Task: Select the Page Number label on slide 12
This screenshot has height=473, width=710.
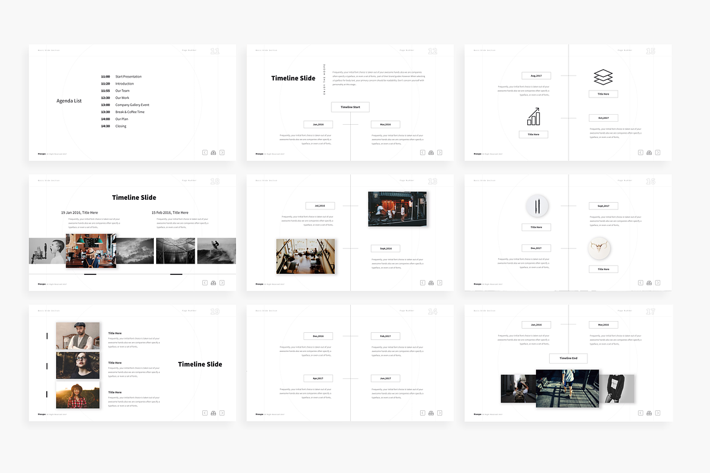Action: (x=407, y=50)
